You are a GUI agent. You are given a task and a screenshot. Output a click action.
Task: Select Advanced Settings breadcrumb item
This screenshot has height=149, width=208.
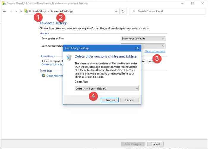point(62,11)
